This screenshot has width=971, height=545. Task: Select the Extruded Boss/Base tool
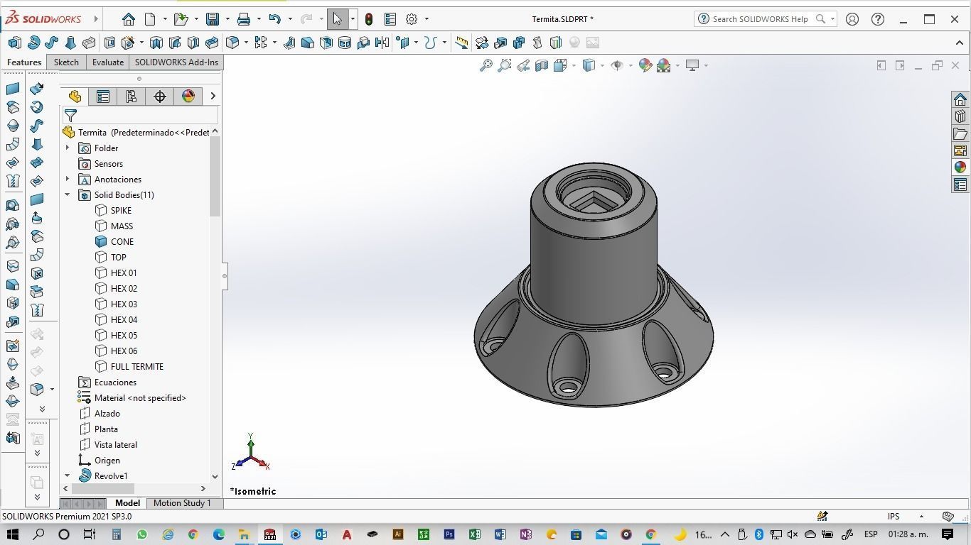pos(14,43)
